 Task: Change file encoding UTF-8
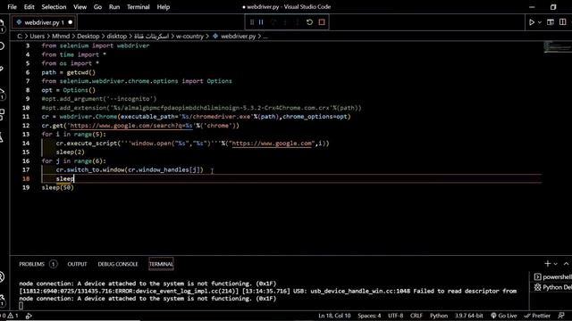tap(395, 316)
